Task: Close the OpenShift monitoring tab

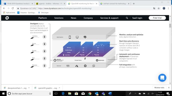Action: 96,3
